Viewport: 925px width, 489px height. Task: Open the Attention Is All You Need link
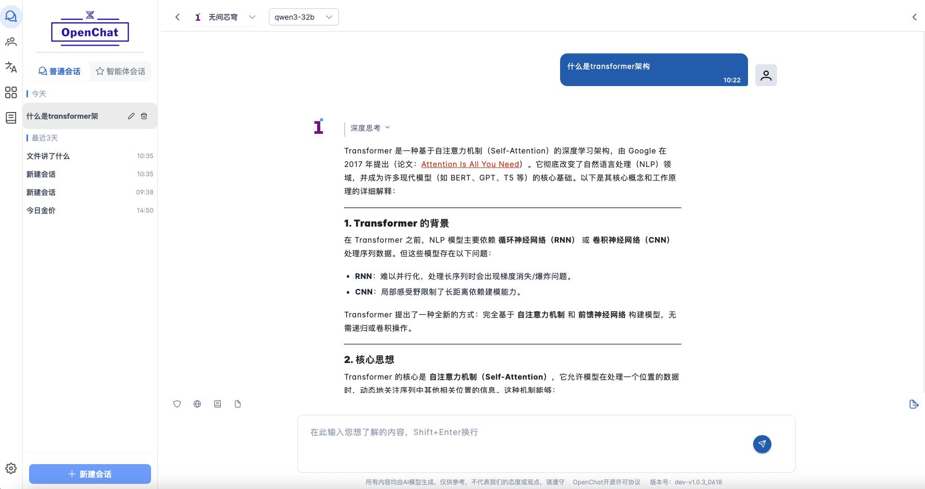click(x=470, y=164)
